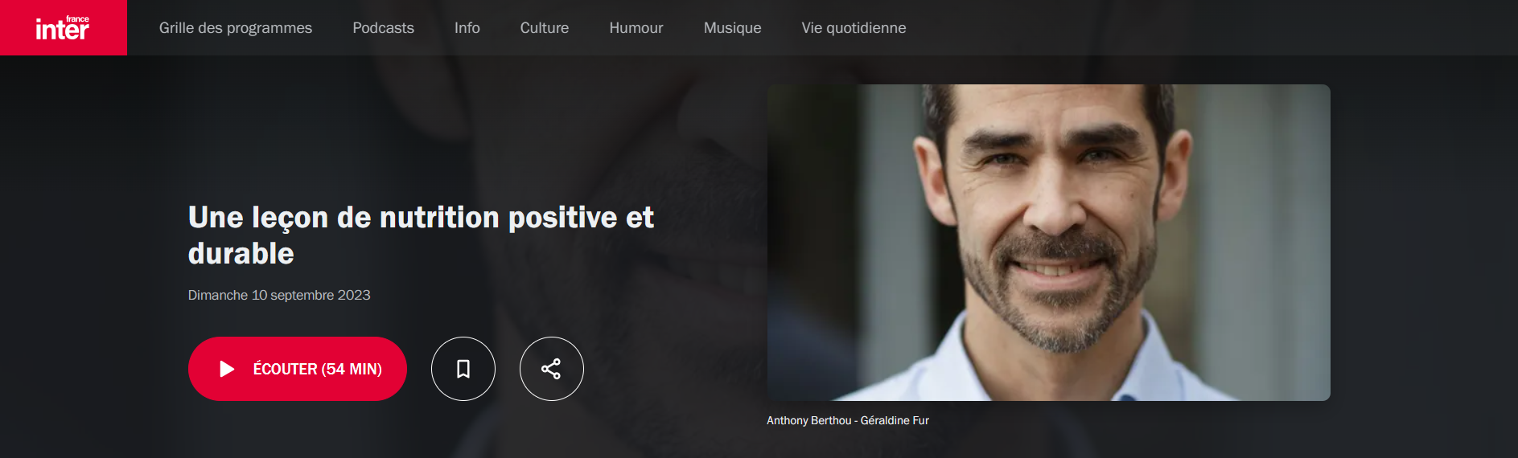Open the portrait photo of Anthony Berthou
1518x458 pixels.
pos(1048,243)
